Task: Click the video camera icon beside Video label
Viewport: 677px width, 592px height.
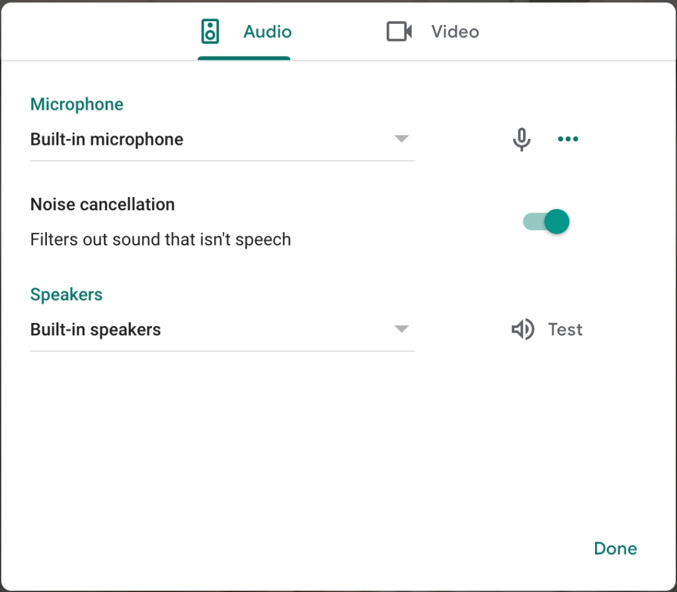Action: [399, 31]
